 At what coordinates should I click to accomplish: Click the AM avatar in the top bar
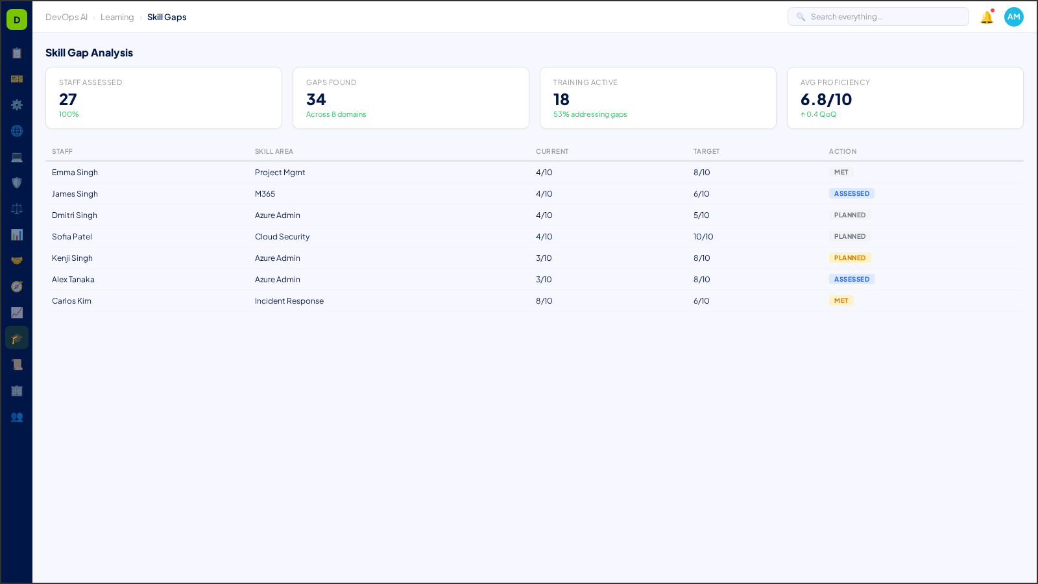[x=1013, y=17]
